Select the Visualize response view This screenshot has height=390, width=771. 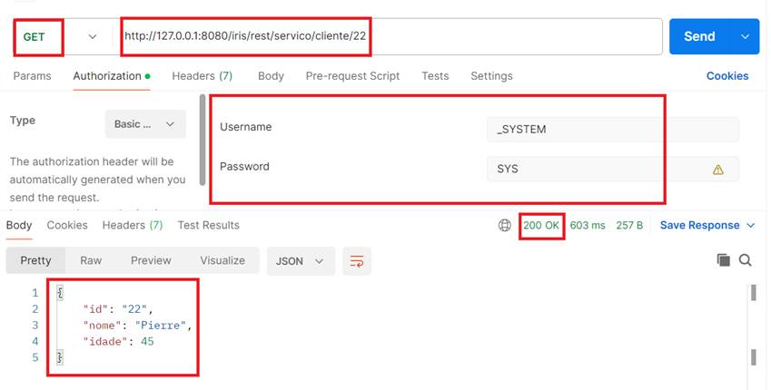point(222,260)
